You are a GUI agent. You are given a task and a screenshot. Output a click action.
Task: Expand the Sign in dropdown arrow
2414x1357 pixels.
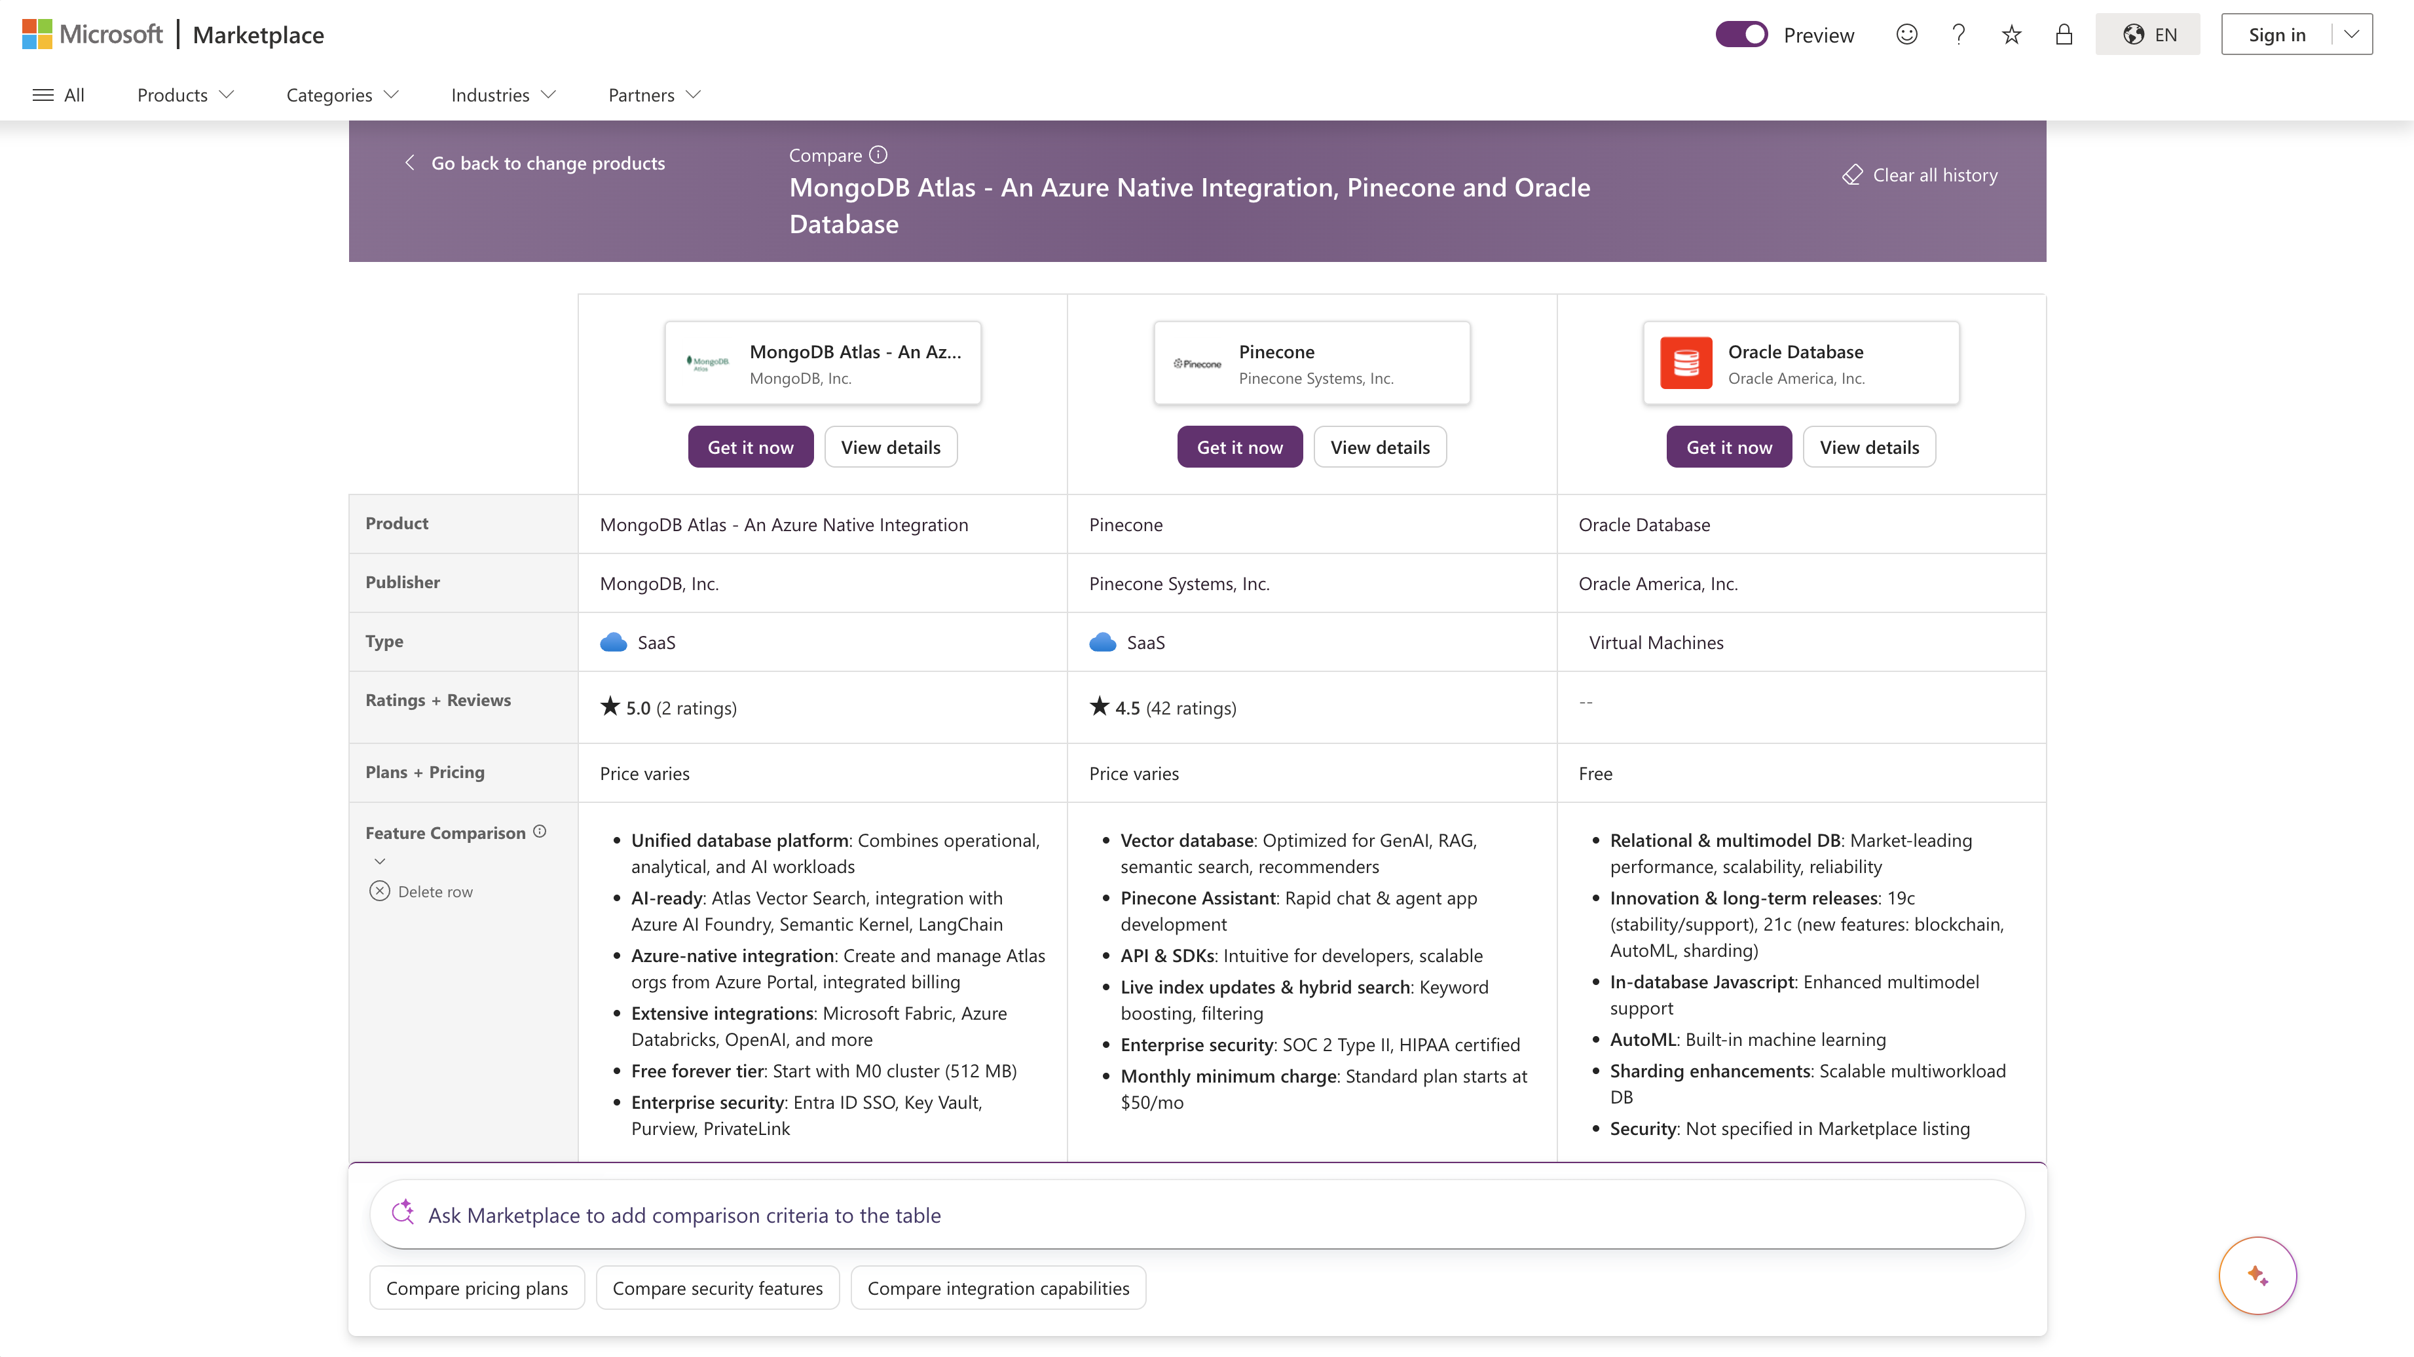point(2351,35)
